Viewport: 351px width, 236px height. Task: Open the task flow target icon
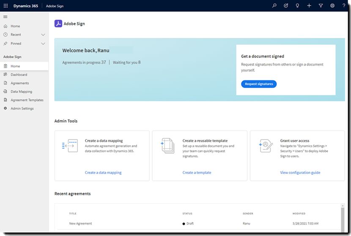click(x=286, y=6)
